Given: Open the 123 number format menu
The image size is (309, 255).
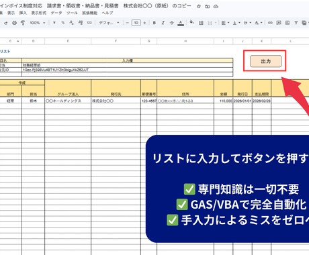Looking at the screenshot, I should (x=89, y=23).
